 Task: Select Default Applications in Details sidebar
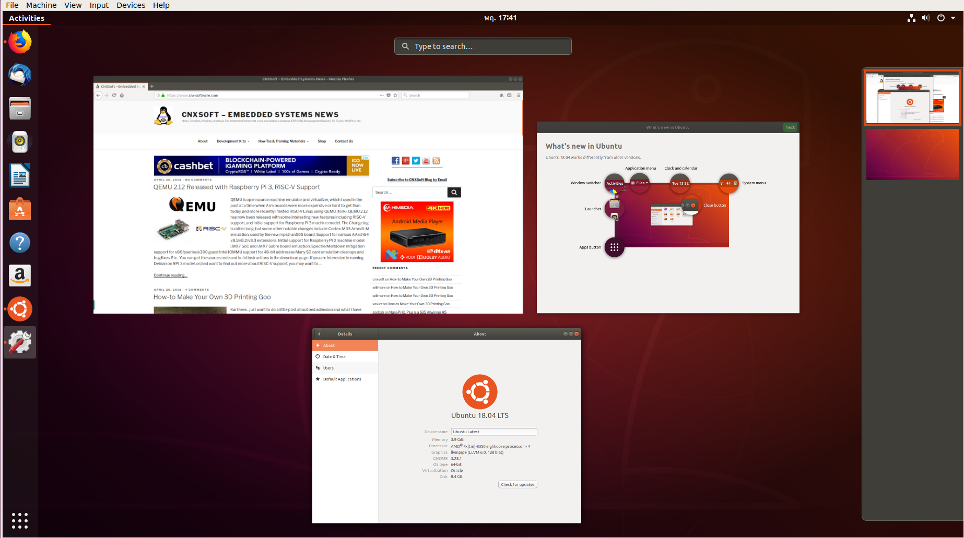pyautogui.click(x=345, y=379)
